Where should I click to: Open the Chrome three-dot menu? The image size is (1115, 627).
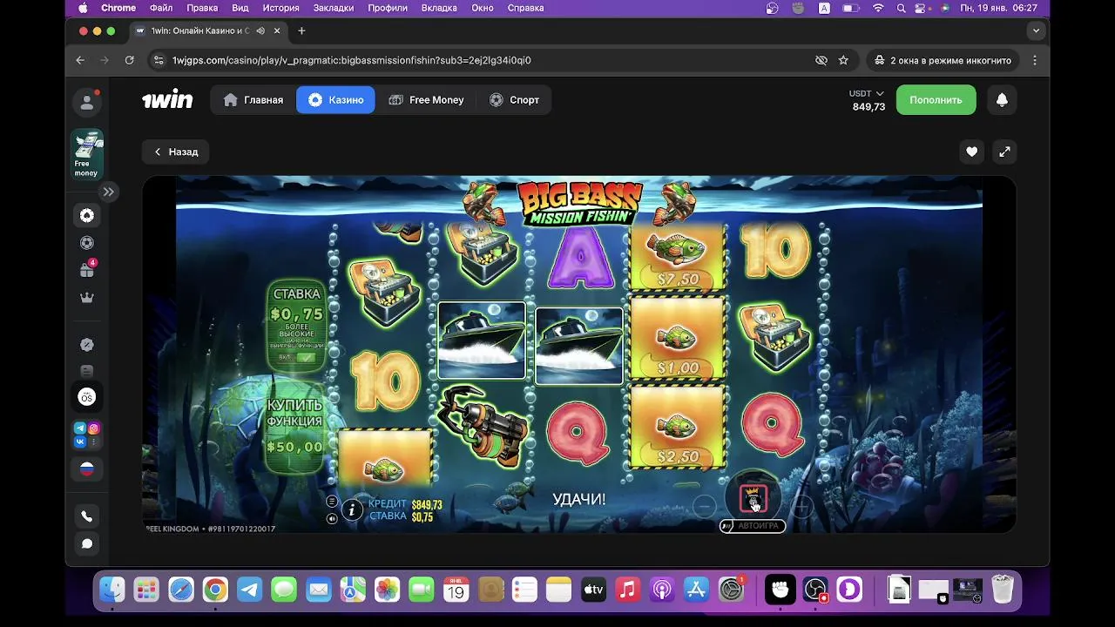click(1035, 60)
